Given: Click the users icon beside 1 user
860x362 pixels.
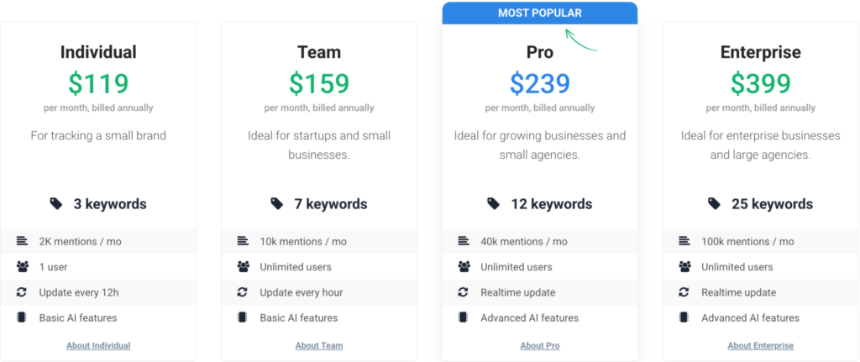Looking at the screenshot, I should pyautogui.click(x=22, y=267).
